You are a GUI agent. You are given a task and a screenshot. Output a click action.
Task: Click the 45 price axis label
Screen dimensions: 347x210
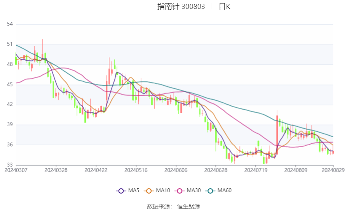click(x=10, y=84)
